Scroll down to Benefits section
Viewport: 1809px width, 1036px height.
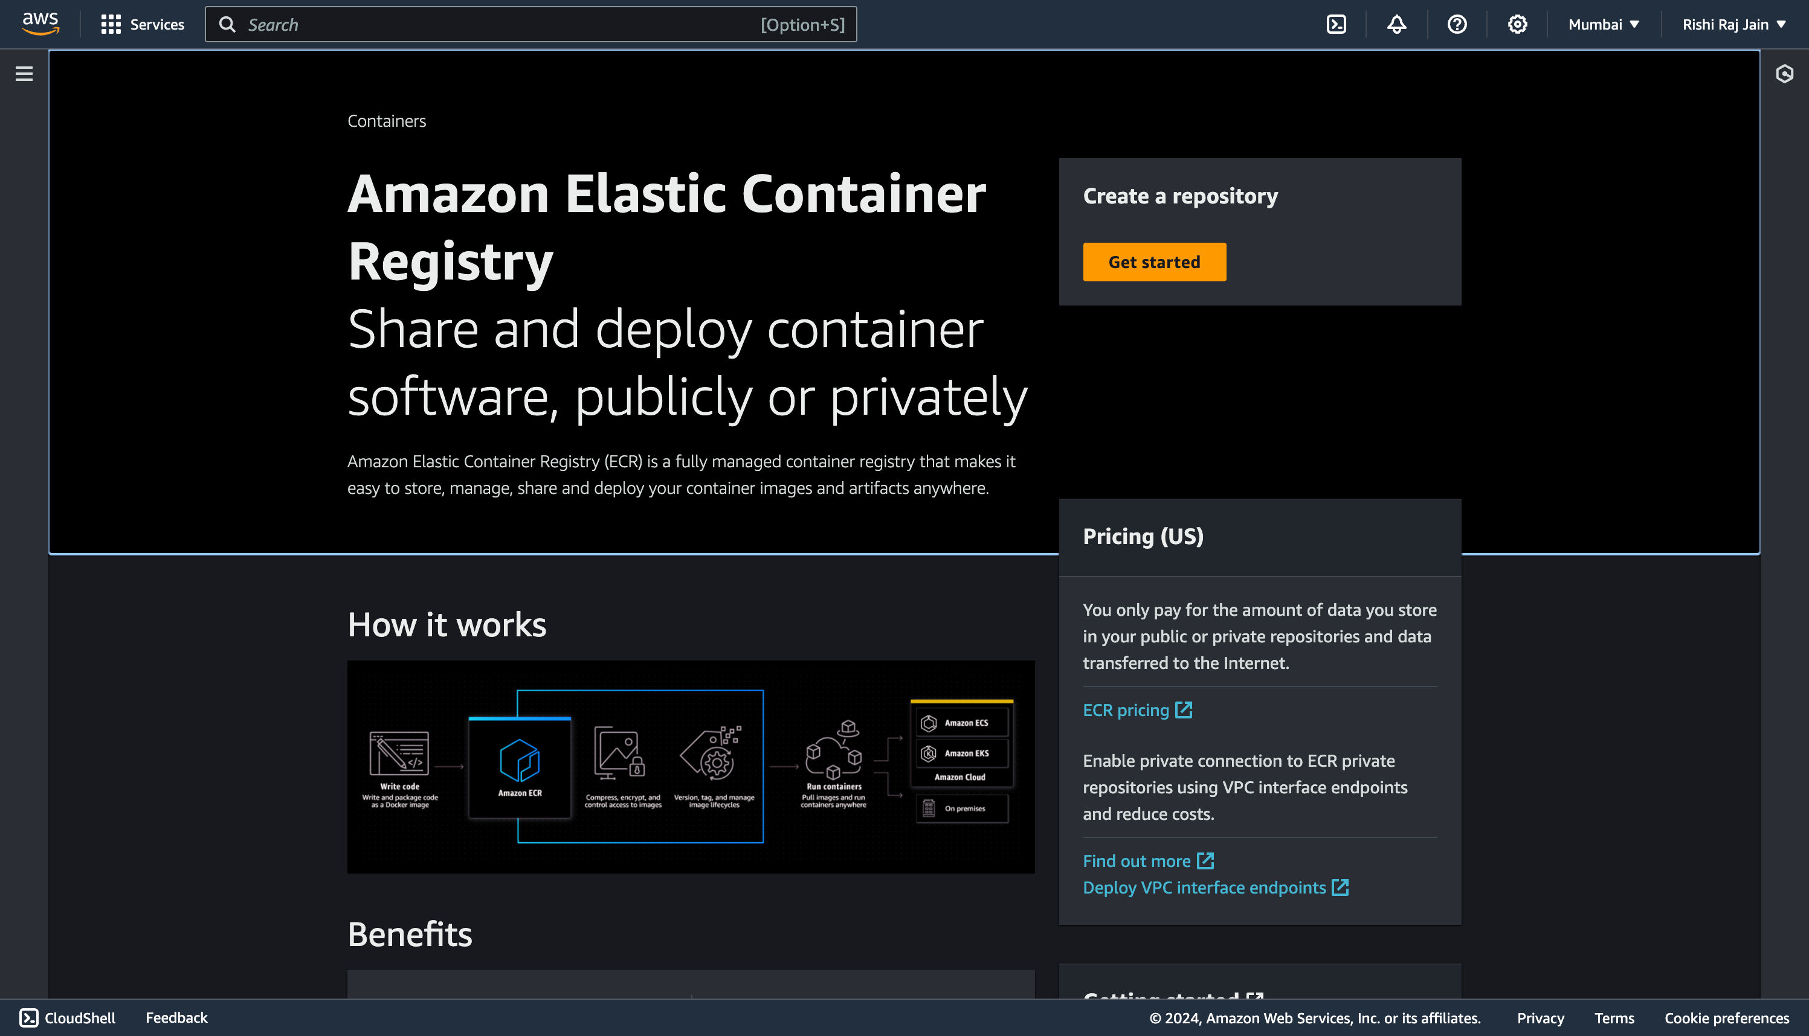(x=409, y=933)
